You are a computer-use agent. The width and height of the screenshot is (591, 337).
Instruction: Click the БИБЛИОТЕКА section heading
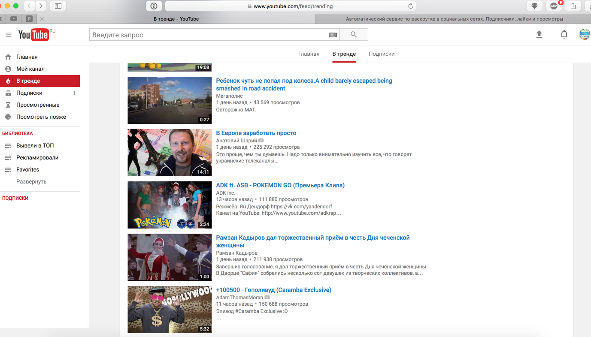click(18, 133)
